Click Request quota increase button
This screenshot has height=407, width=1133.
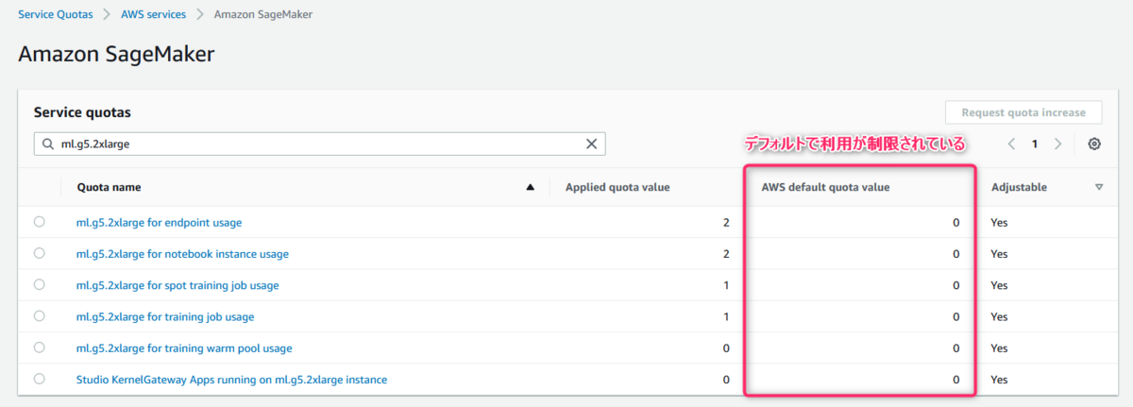click(1023, 112)
